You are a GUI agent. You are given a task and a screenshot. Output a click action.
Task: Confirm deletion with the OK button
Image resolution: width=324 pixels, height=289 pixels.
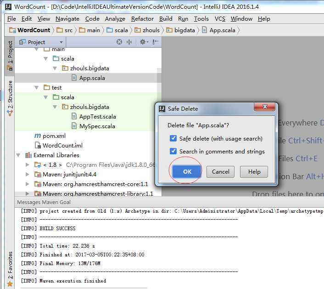point(187,171)
